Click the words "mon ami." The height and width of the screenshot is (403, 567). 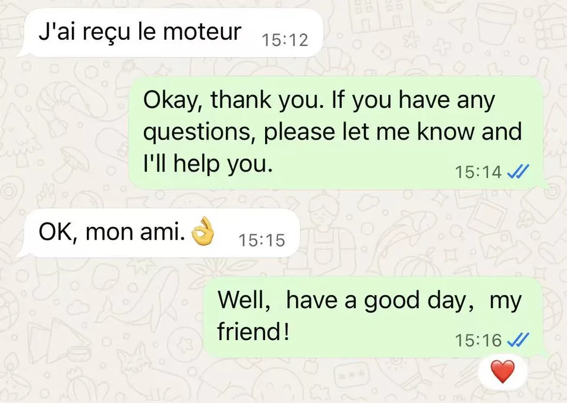[x=135, y=232]
